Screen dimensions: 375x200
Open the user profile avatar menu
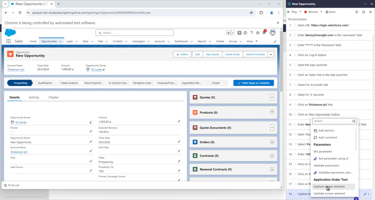[272, 33]
